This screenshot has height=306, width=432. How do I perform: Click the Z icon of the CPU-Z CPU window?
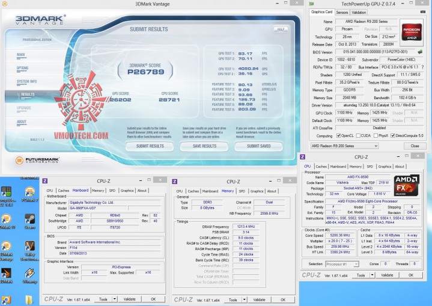coord(302,157)
